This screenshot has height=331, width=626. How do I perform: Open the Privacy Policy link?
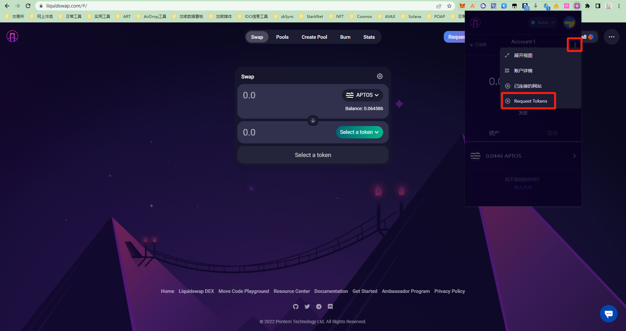(450, 291)
